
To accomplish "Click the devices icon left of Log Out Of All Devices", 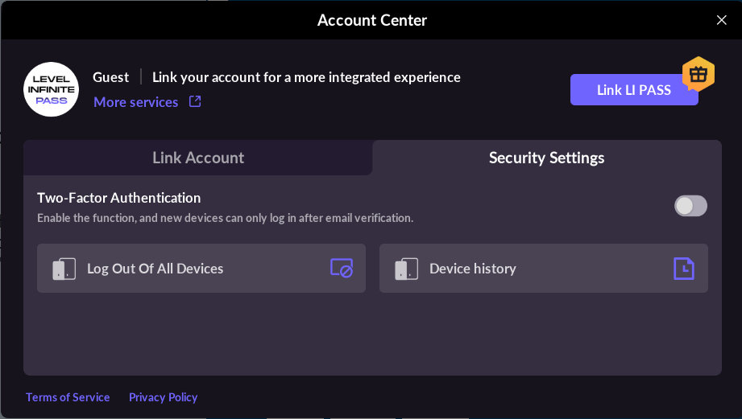I will (64, 269).
